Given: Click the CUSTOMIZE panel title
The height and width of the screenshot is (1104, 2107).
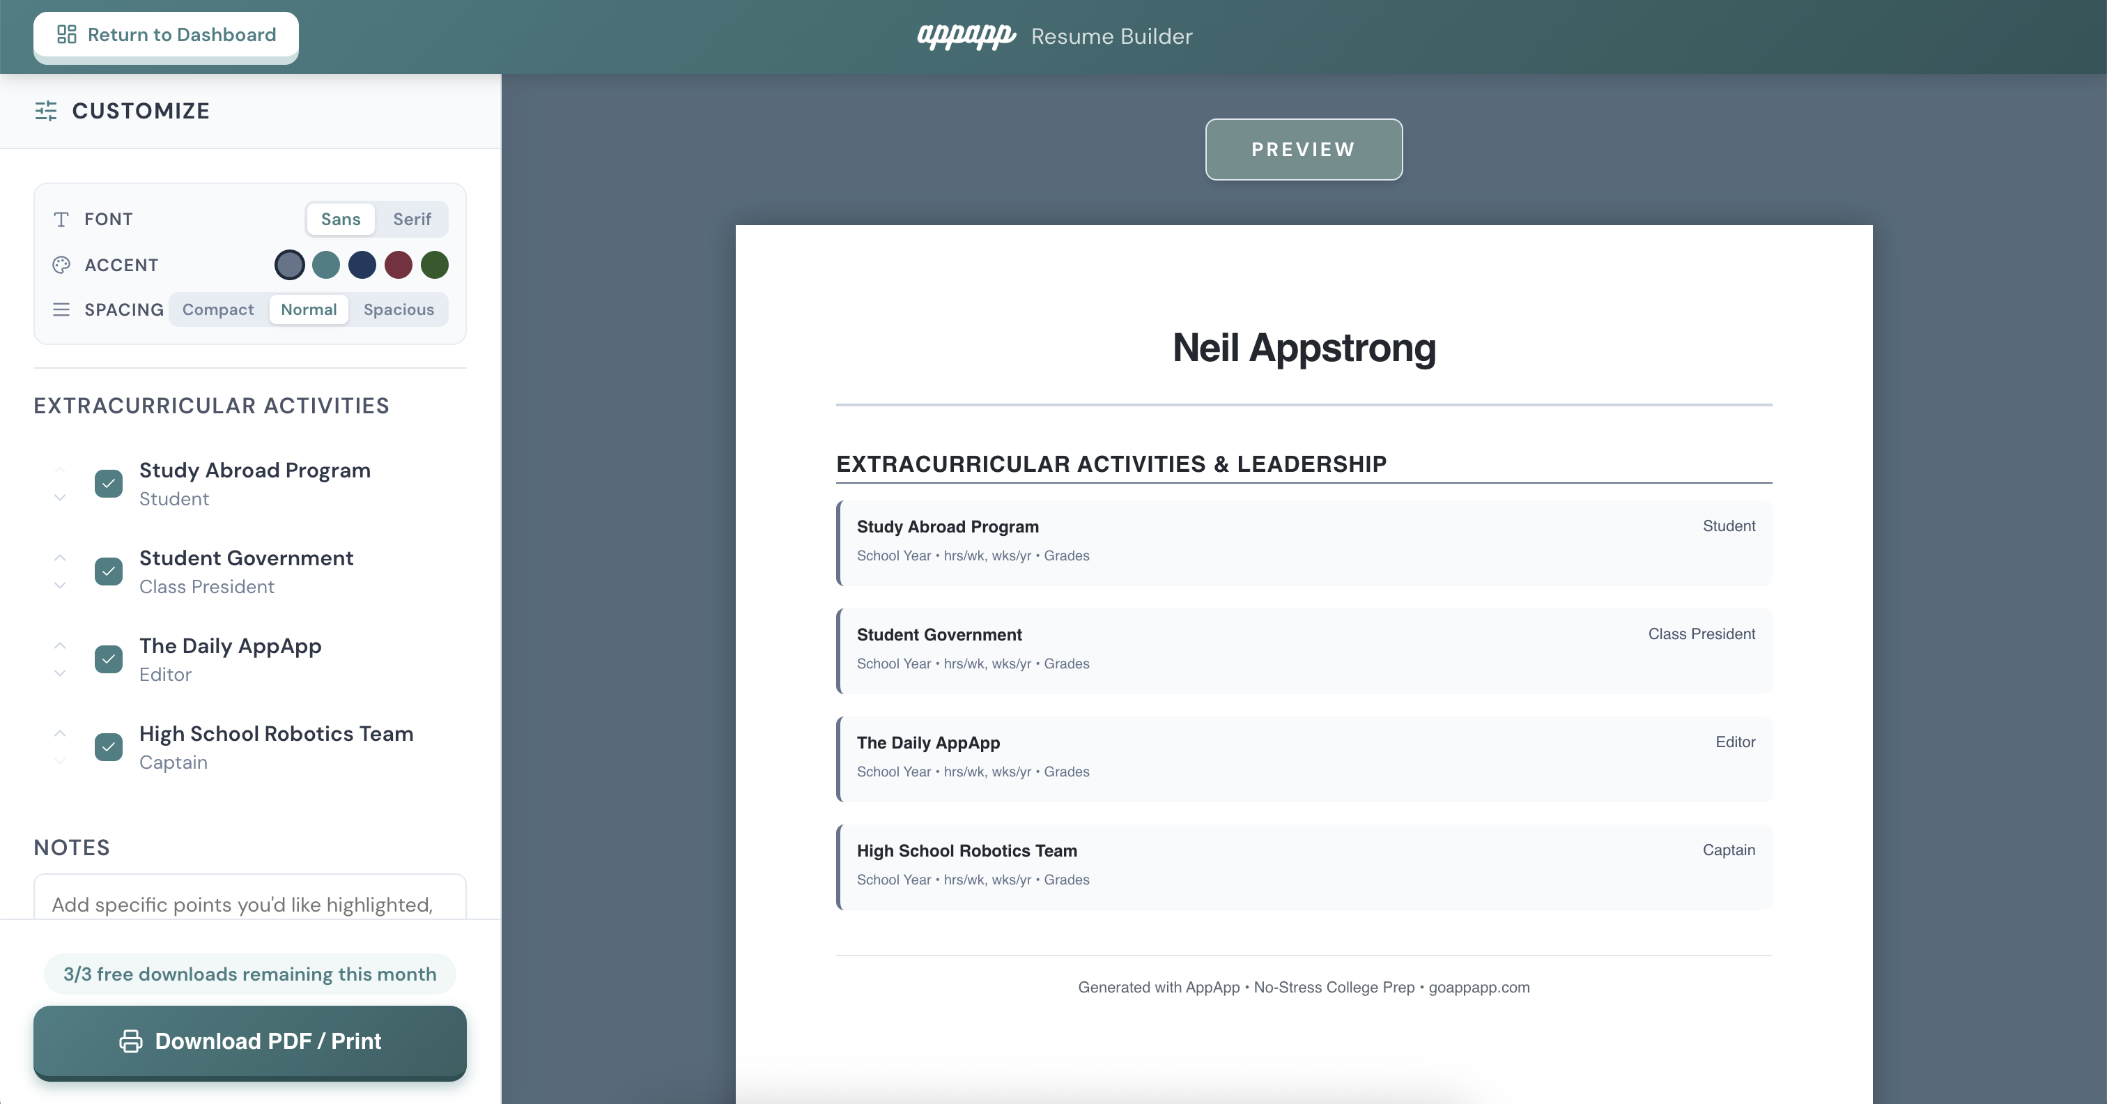Looking at the screenshot, I should point(141,111).
